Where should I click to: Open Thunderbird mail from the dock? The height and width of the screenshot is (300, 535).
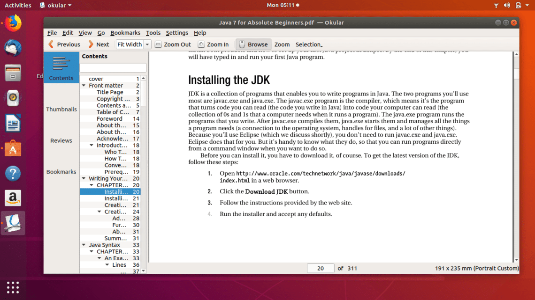click(13, 48)
